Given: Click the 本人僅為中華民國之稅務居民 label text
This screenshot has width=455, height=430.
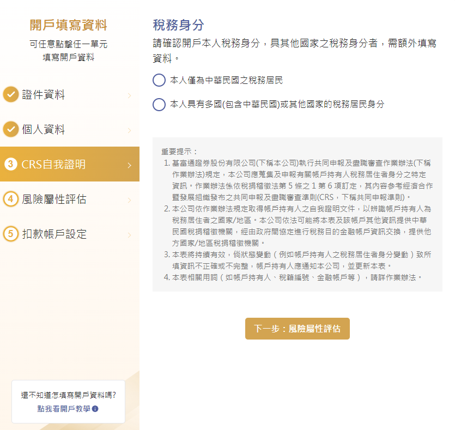Looking at the screenshot, I should (x=226, y=80).
